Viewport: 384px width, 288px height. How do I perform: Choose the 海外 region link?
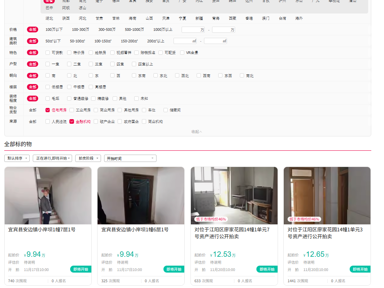click(299, 18)
